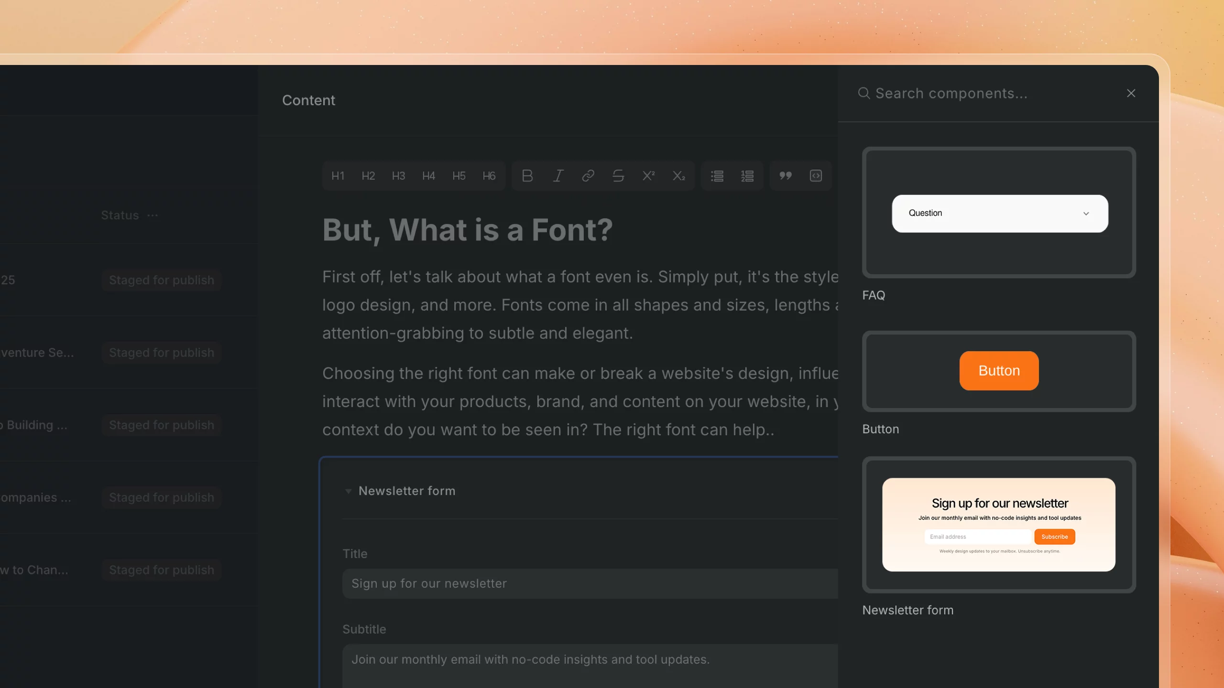Apply H3 heading to text

pyautogui.click(x=398, y=176)
